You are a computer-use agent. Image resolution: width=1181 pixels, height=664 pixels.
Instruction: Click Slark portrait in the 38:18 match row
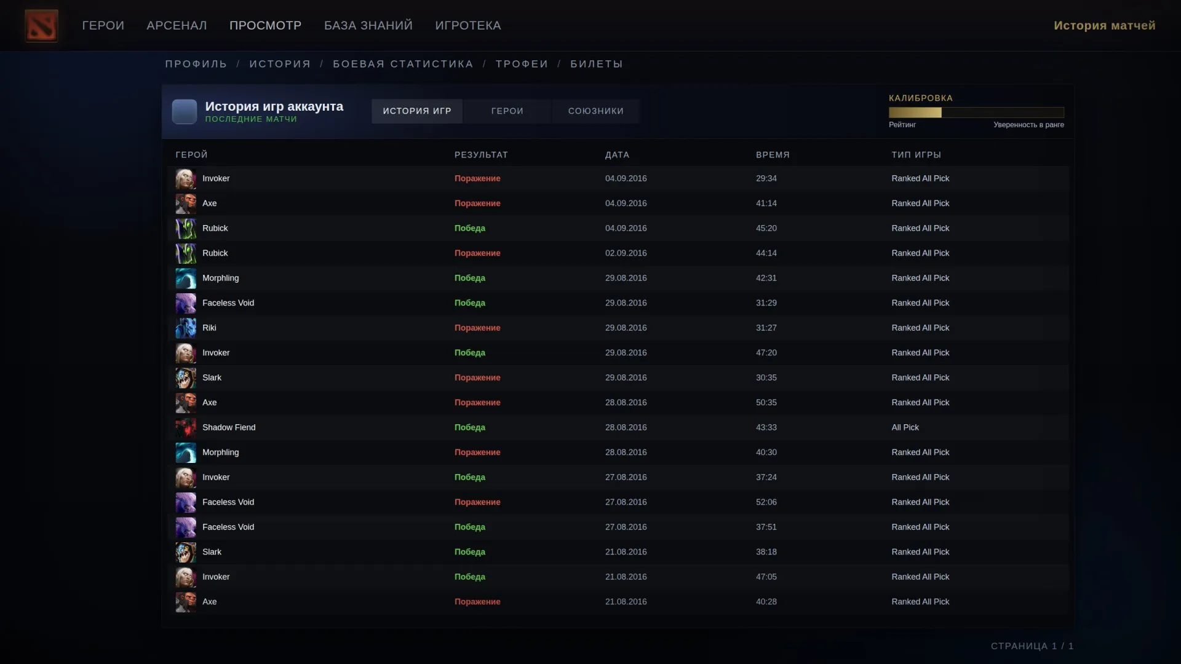(186, 552)
